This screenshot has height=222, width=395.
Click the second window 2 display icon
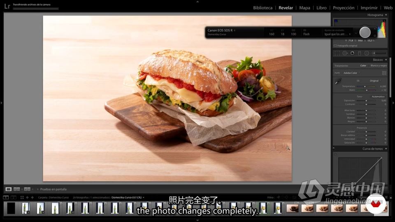14,198
